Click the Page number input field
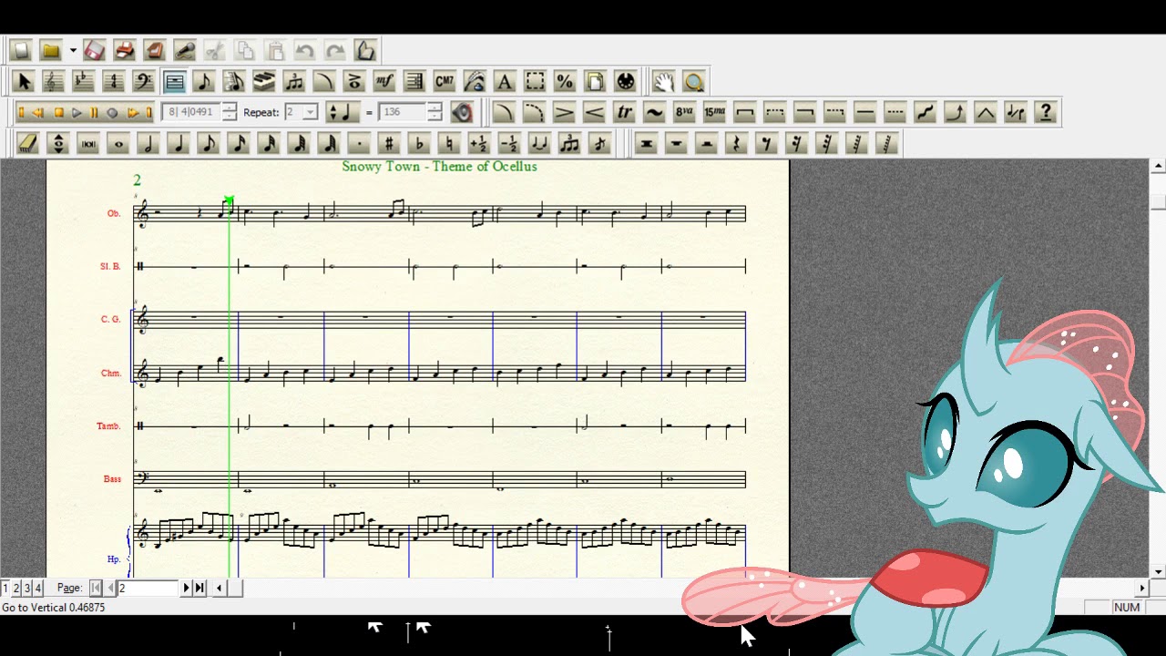Screen dimensions: 1166x656 (148, 588)
